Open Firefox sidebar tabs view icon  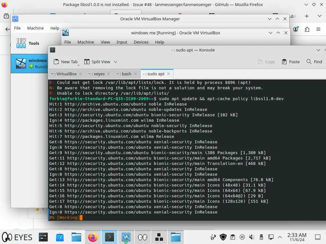pyautogui.click(x=6, y=16)
